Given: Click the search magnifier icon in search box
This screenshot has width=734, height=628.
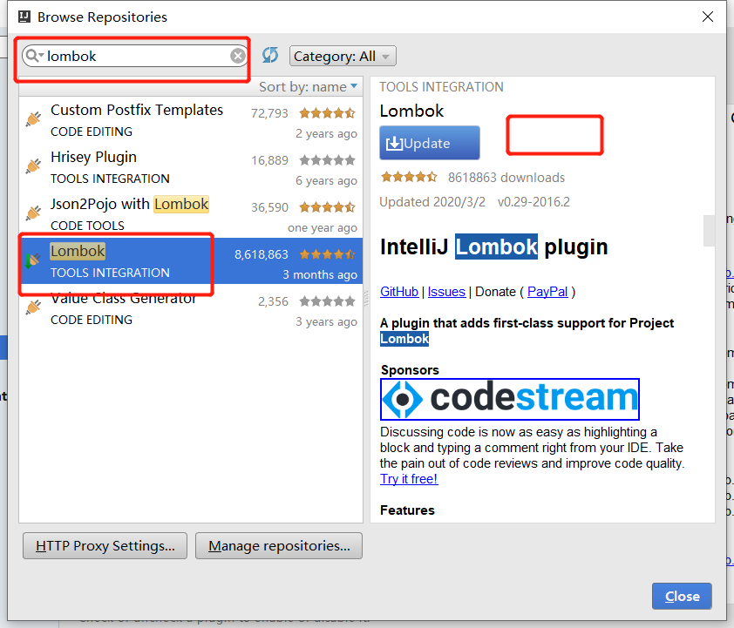Looking at the screenshot, I should pyautogui.click(x=33, y=56).
